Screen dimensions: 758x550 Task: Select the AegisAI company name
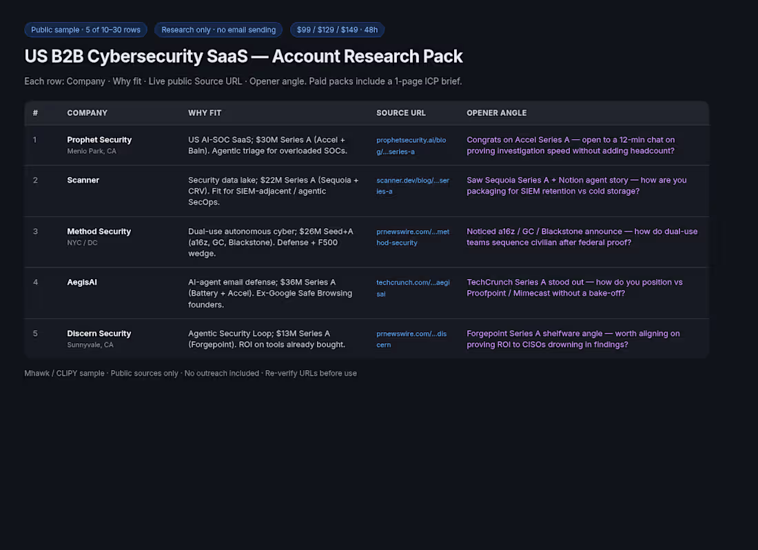(82, 283)
